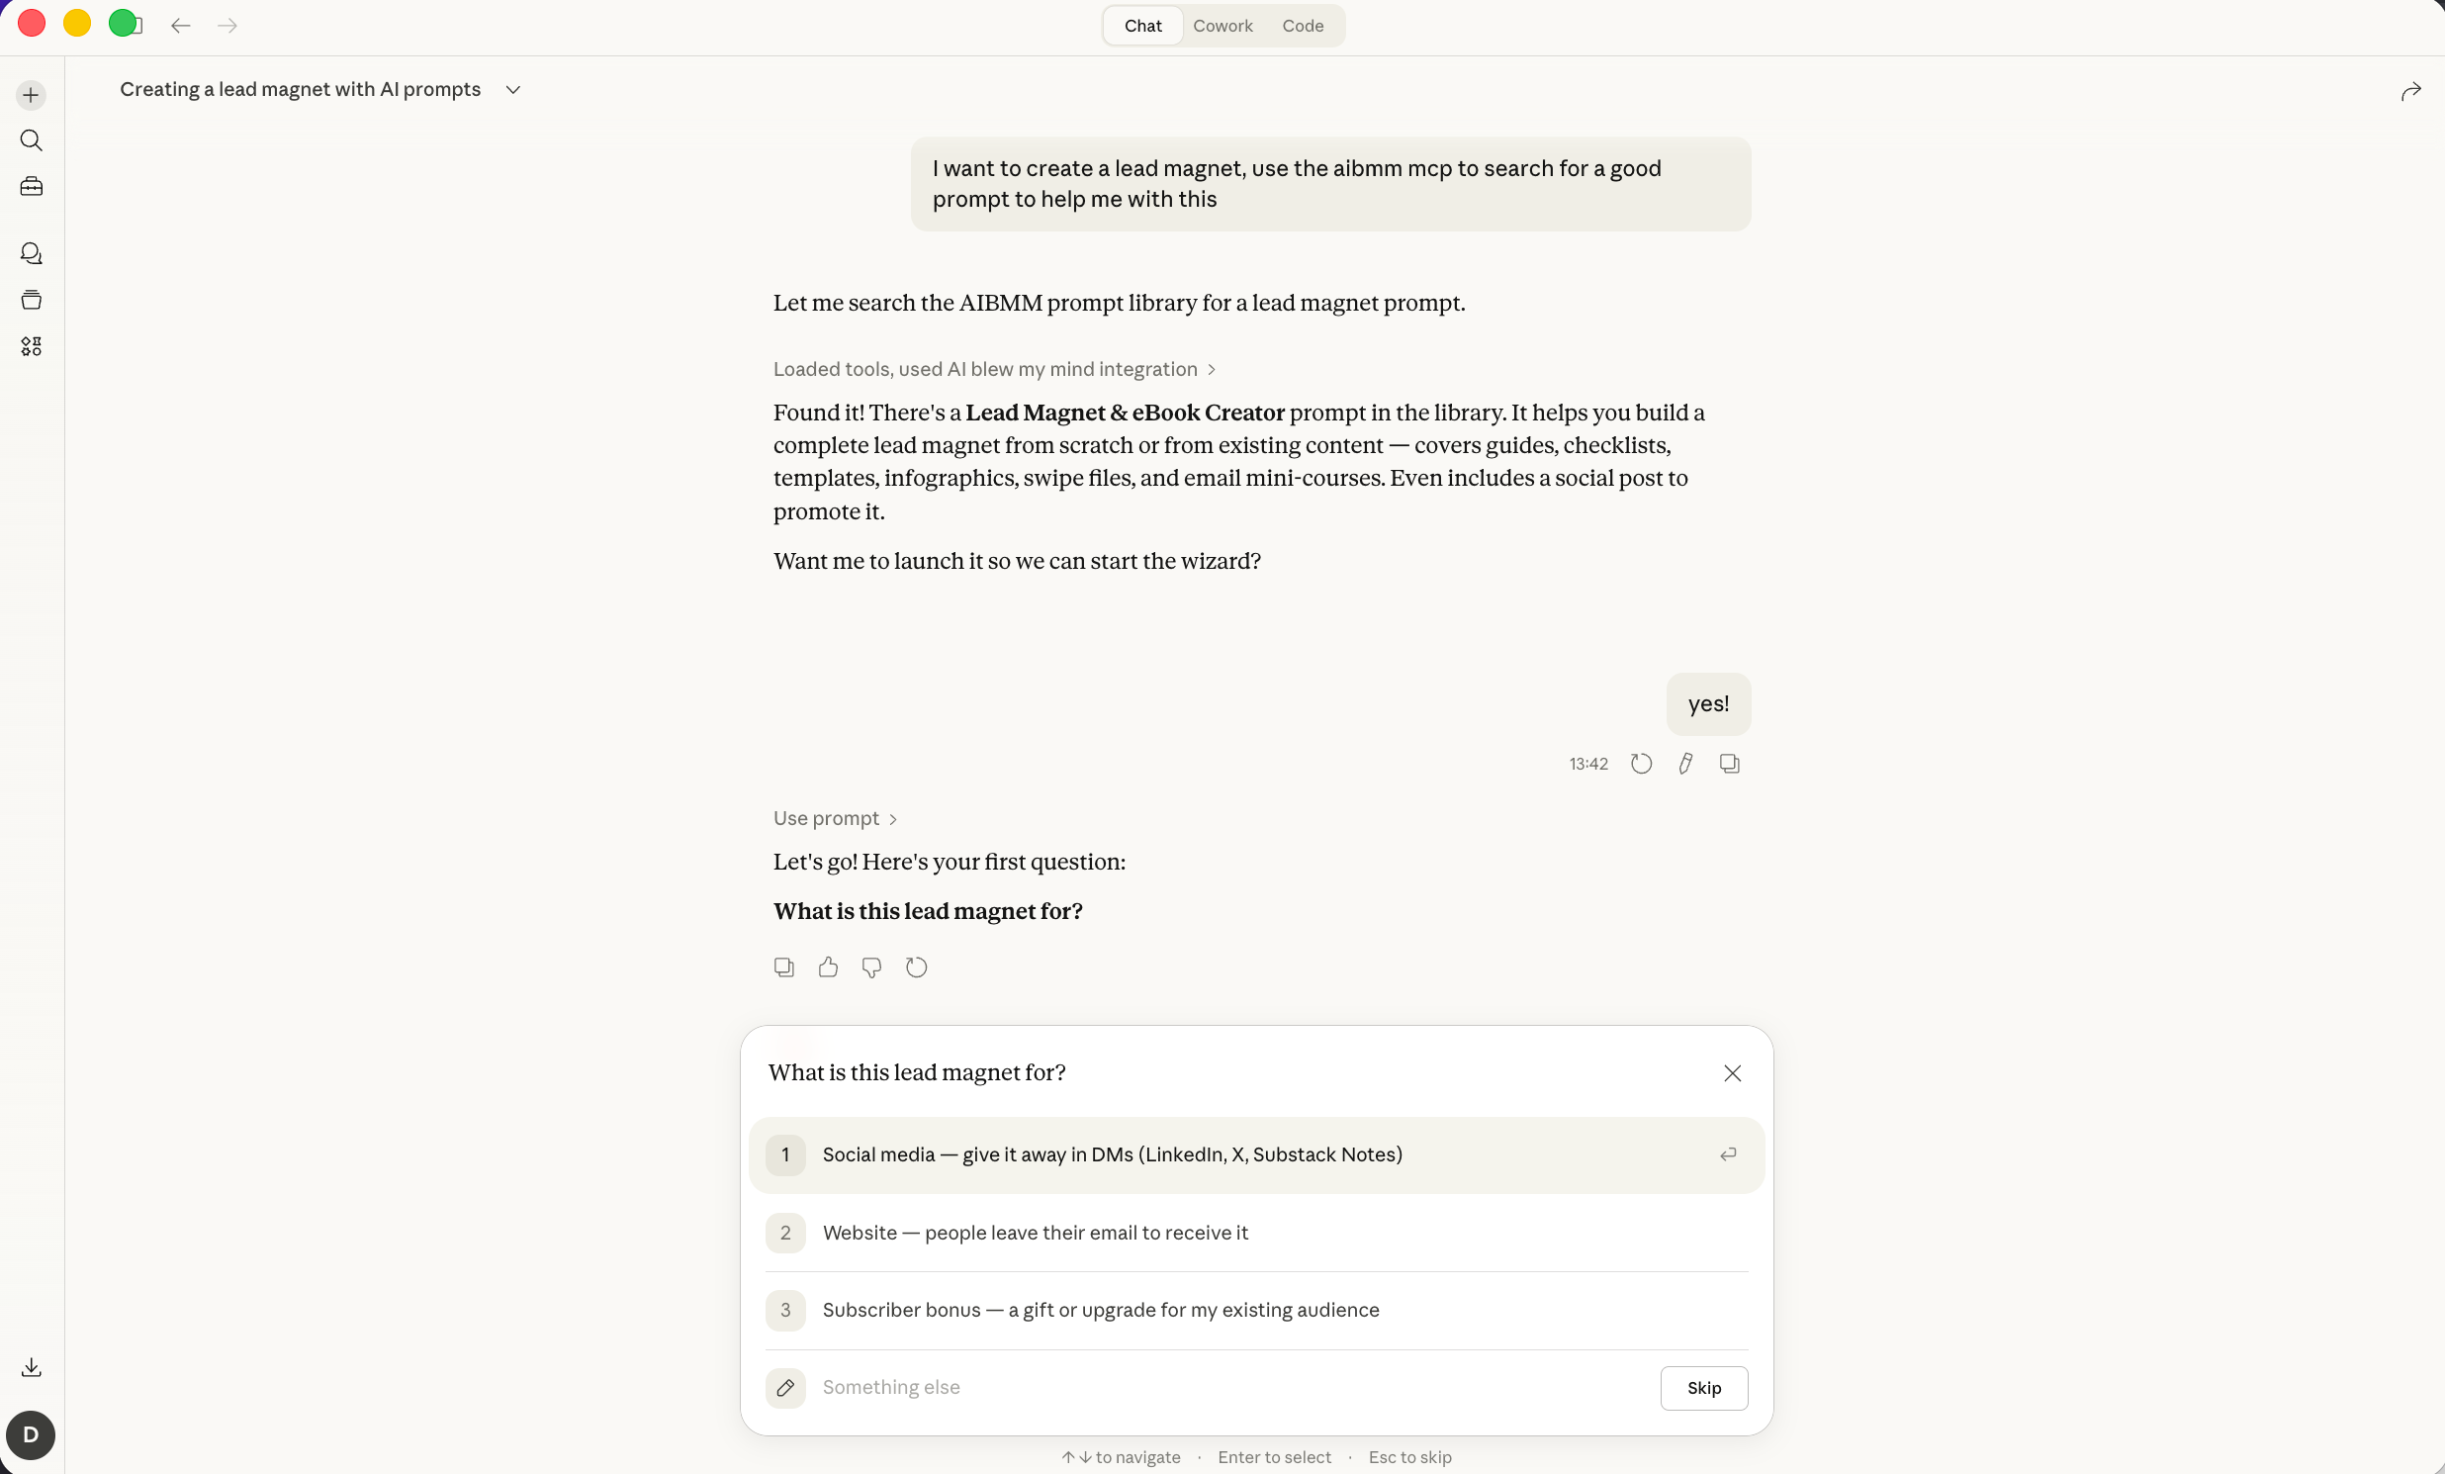Give thumbs up to the response

tap(828, 967)
